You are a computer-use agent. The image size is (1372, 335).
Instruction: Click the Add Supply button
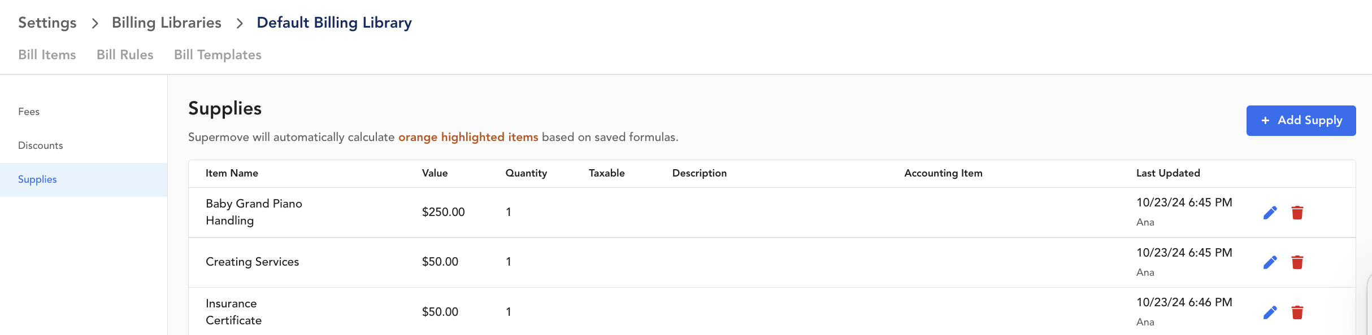click(x=1301, y=121)
